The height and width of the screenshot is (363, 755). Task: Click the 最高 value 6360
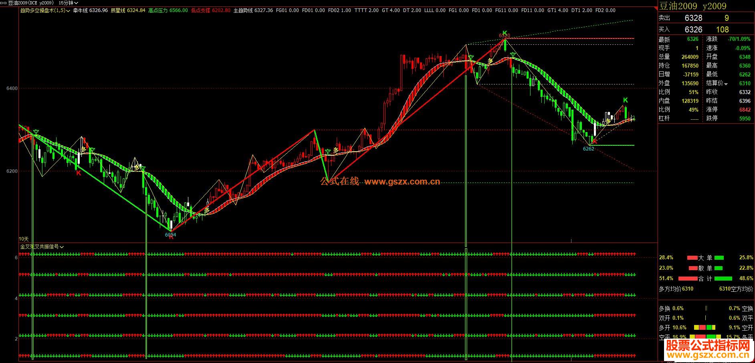[745, 66]
